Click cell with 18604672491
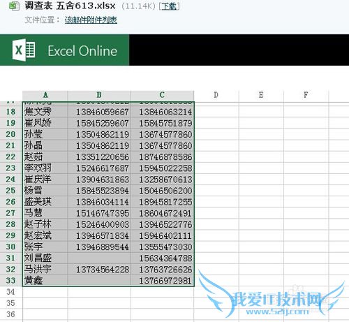 [x=162, y=213]
